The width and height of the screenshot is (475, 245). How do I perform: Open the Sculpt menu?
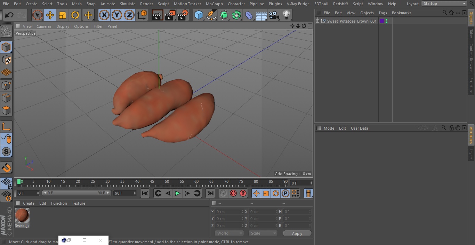pos(163,4)
